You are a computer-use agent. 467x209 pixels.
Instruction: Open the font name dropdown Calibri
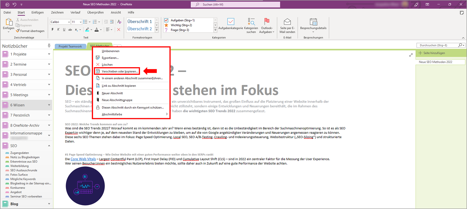click(69, 22)
